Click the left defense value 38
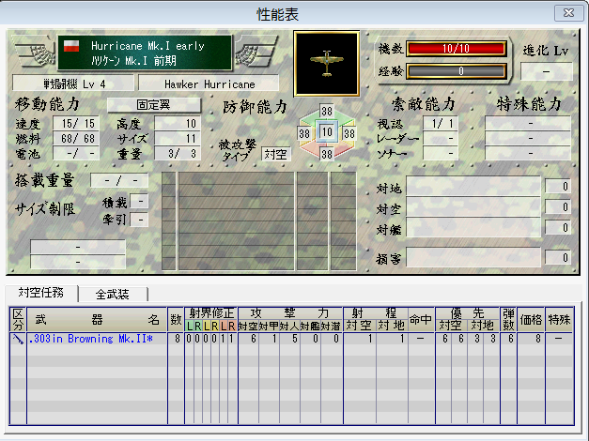This screenshot has width=589, height=441. pyautogui.click(x=304, y=133)
